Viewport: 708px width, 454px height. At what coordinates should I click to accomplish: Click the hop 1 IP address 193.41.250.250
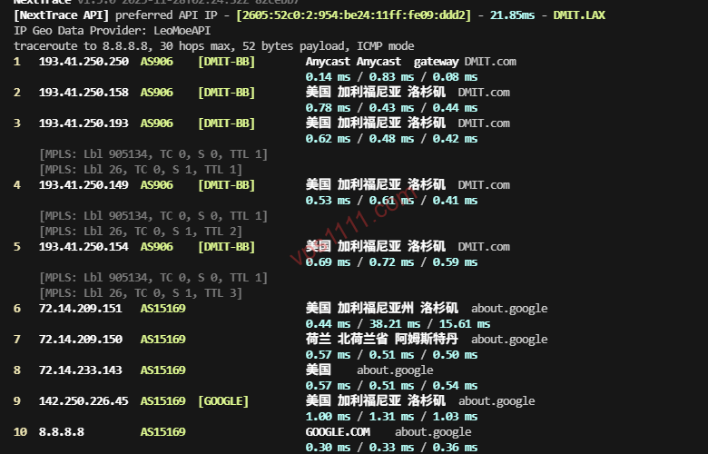[84, 62]
